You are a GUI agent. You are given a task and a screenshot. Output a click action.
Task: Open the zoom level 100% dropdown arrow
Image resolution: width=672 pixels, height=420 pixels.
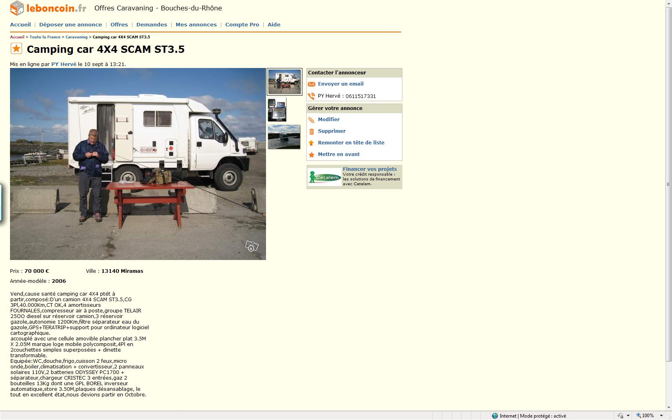(661, 416)
